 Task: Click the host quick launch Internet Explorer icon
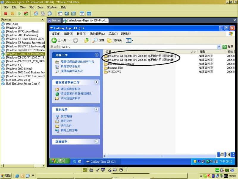coord(17,176)
